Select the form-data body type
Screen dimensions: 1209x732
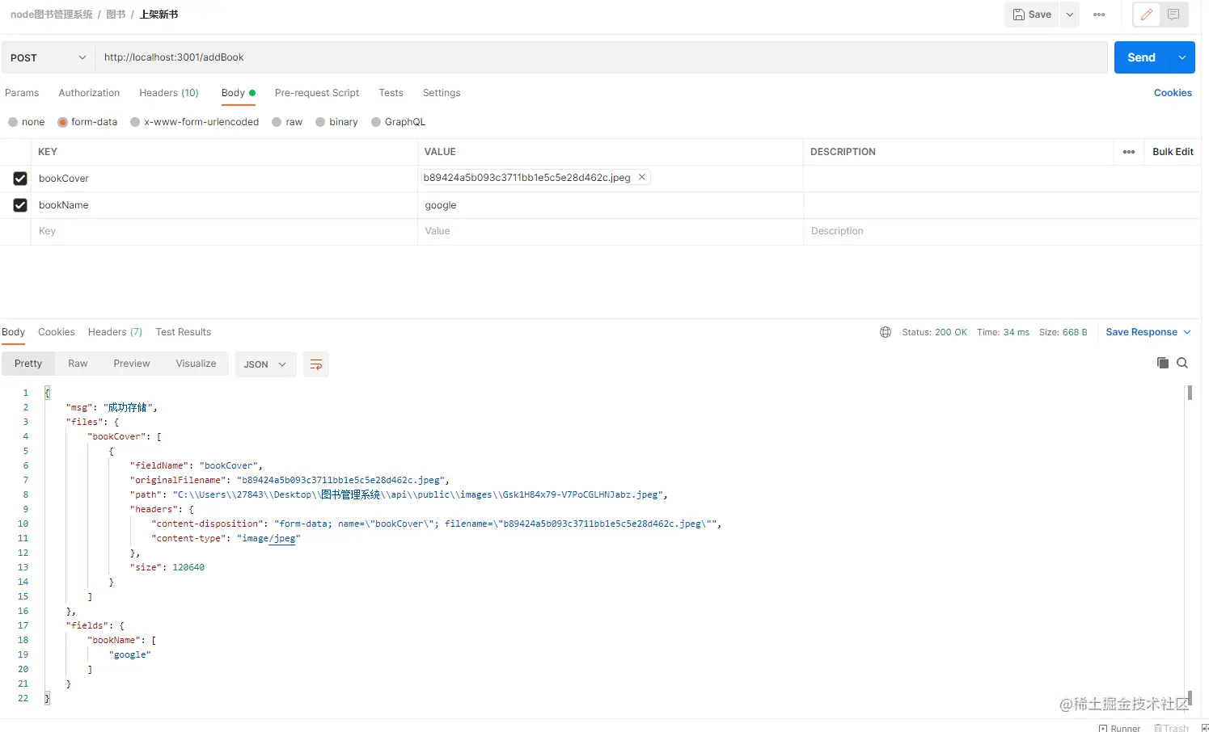tap(87, 122)
